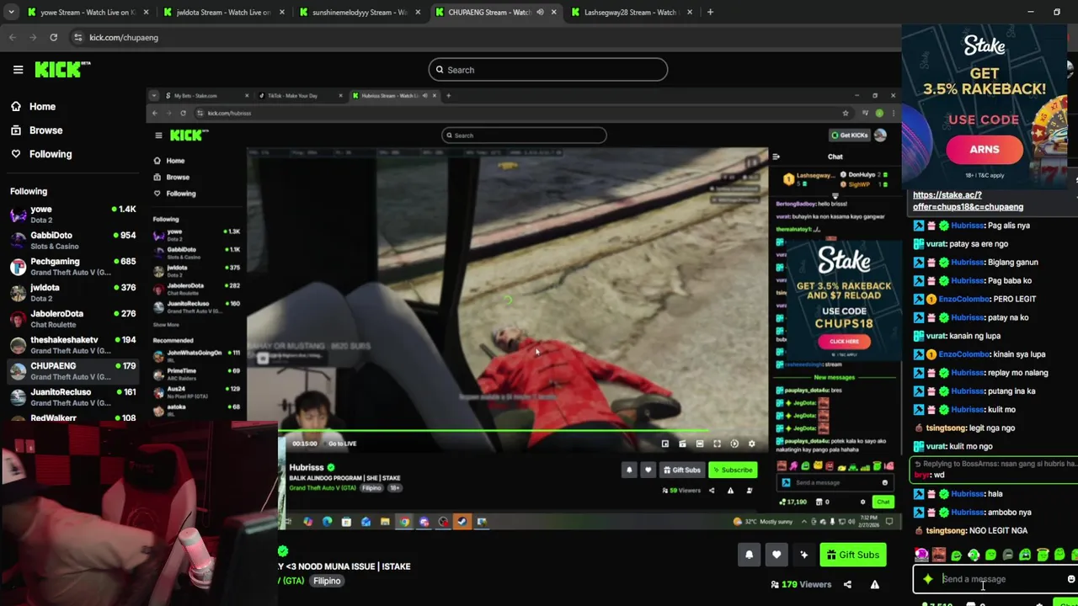Close the sunshinemelodyyy Stream tab
Image resolution: width=1078 pixels, height=606 pixels.
pyautogui.click(x=418, y=12)
